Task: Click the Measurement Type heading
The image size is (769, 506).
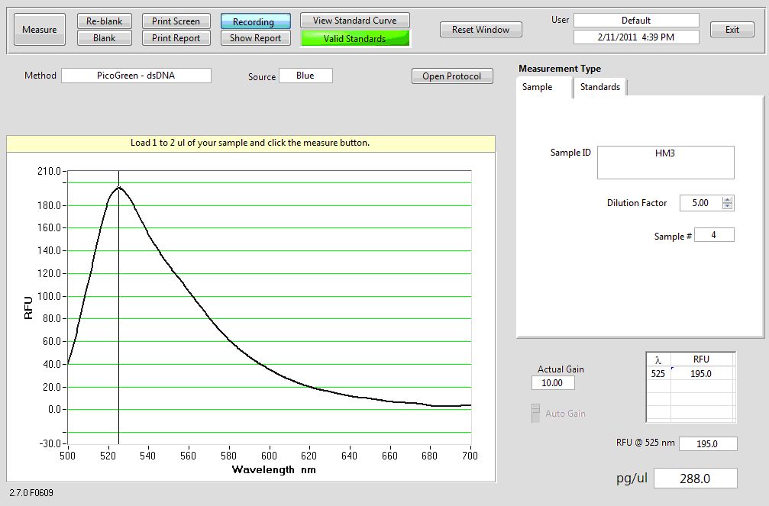Action: pyautogui.click(x=560, y=69)
